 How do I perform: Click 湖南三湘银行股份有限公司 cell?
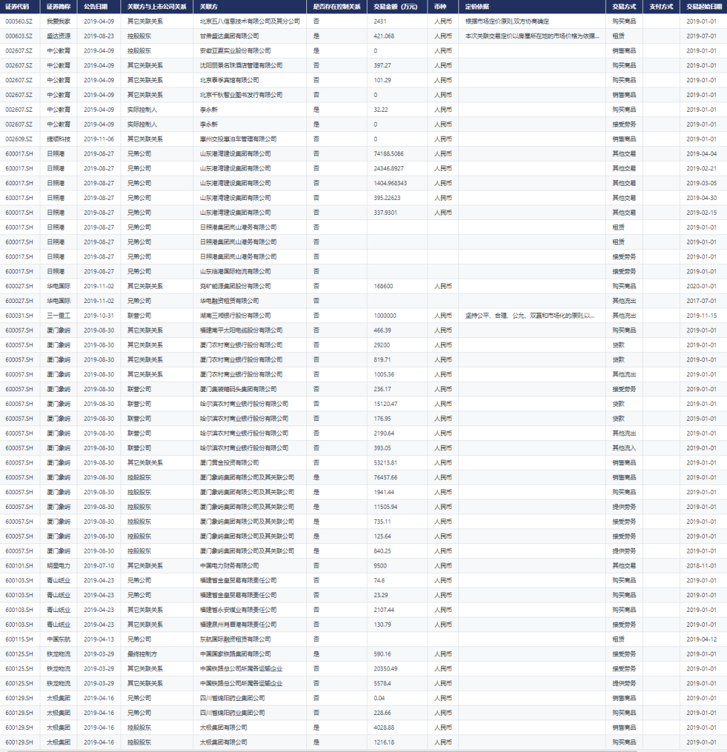tap(235, 316)
